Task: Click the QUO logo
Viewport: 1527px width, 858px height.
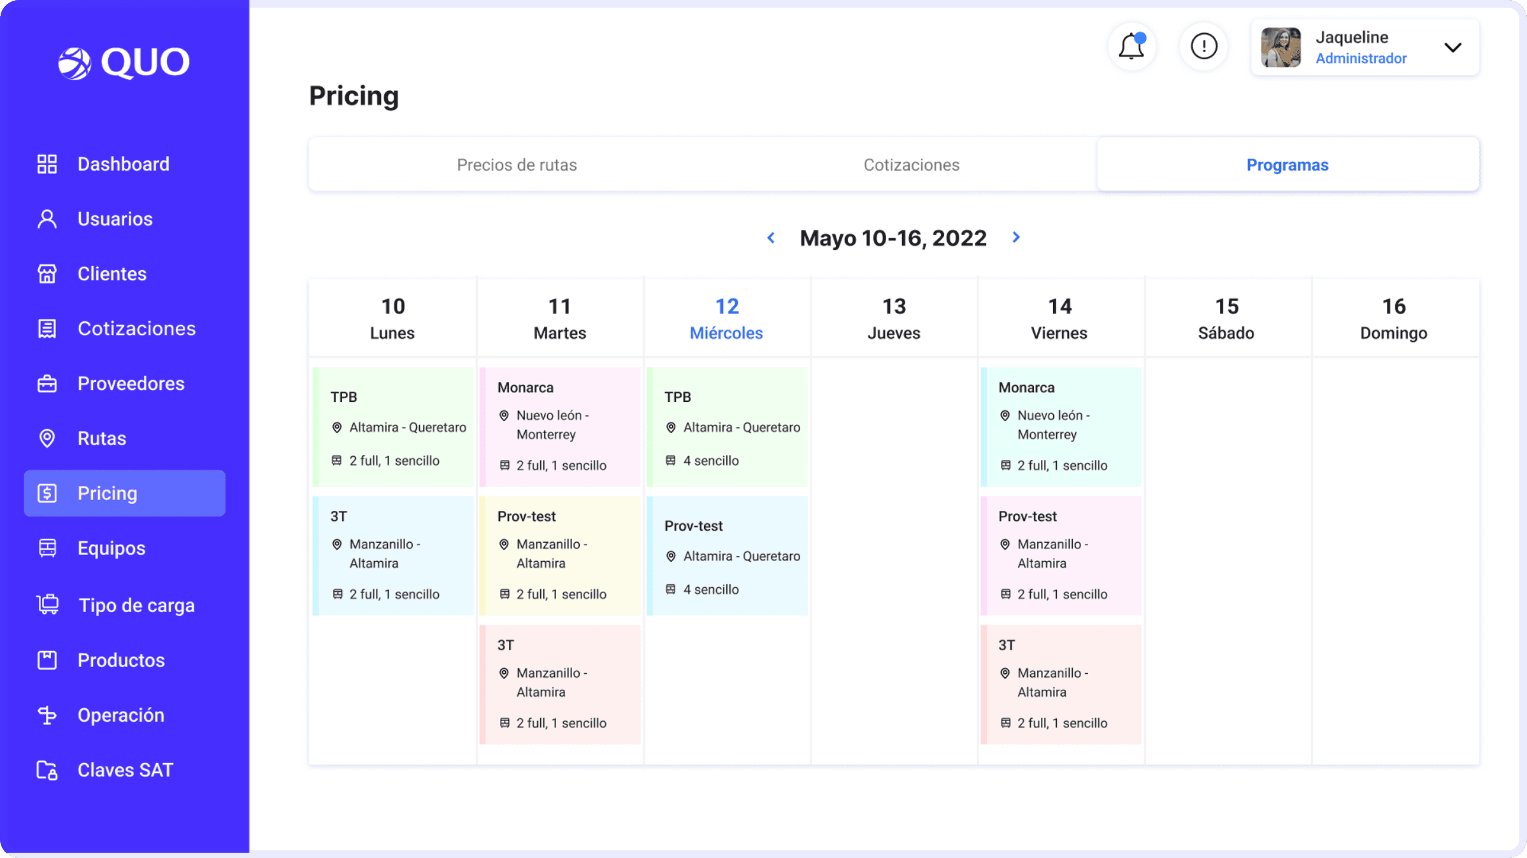Action: coord(124,62)
